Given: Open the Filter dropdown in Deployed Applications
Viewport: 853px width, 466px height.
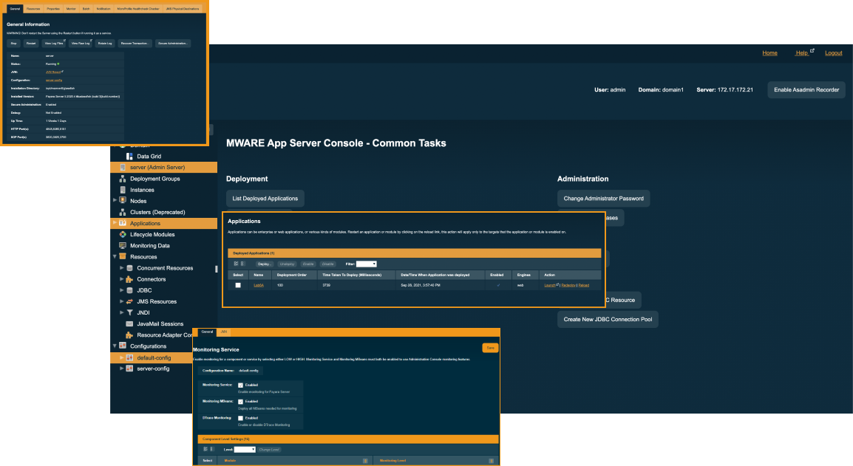Looking at the screenshot, I should (366, 264).
